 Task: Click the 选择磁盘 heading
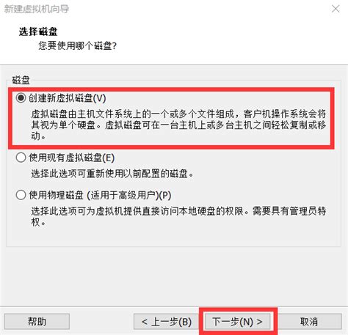click(38, 32)
